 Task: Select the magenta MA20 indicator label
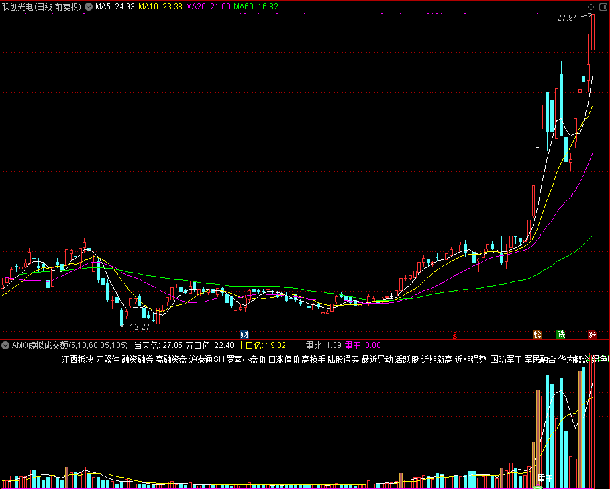point(208,7)
